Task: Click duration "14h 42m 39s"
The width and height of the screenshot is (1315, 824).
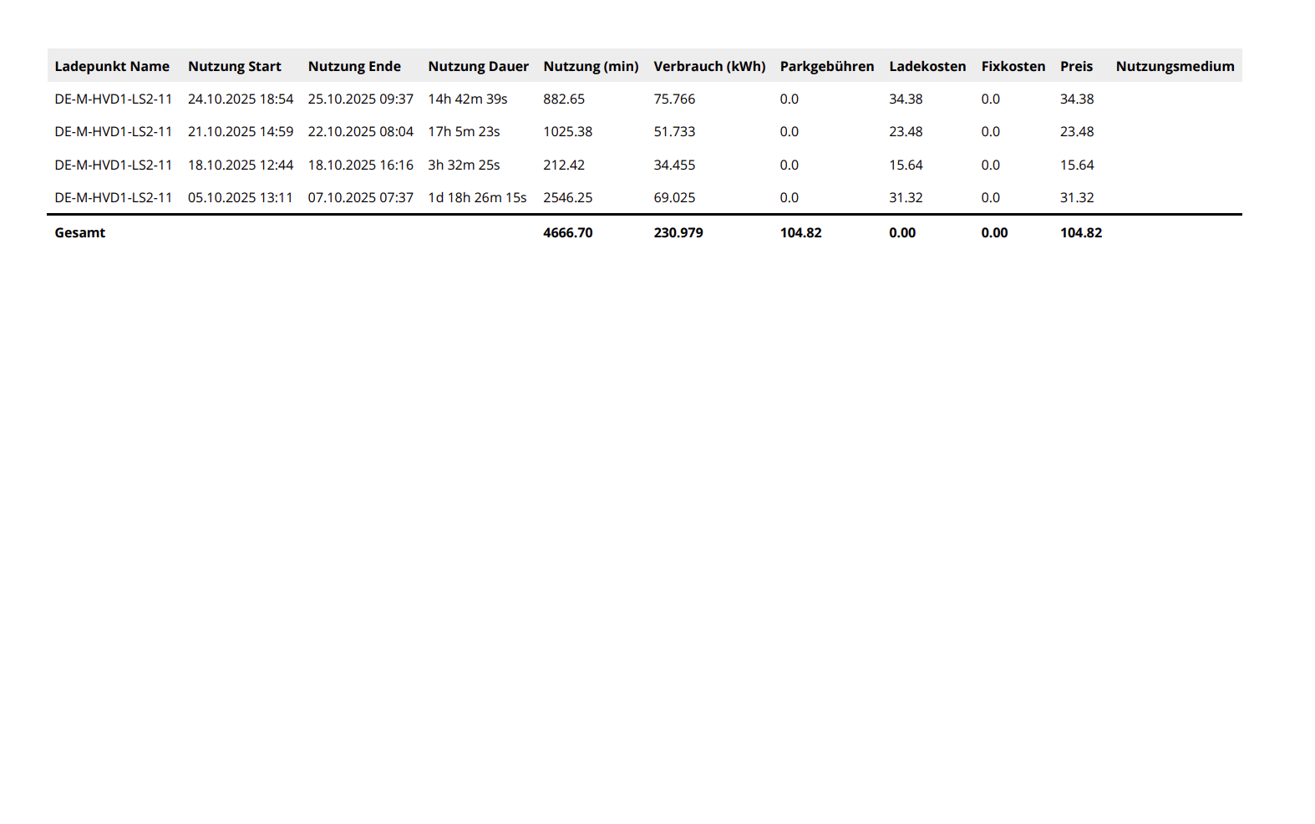Action: pyautogui.click(x=468, y=99)
